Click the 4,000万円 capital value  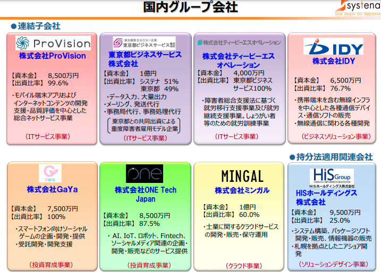pos(249,73)
